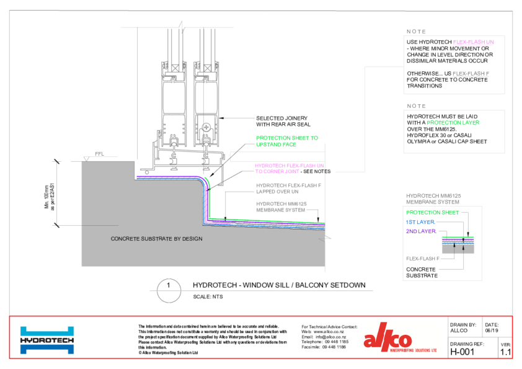Click green 'PROTECTION LAYER' in second note

(453, 123)
